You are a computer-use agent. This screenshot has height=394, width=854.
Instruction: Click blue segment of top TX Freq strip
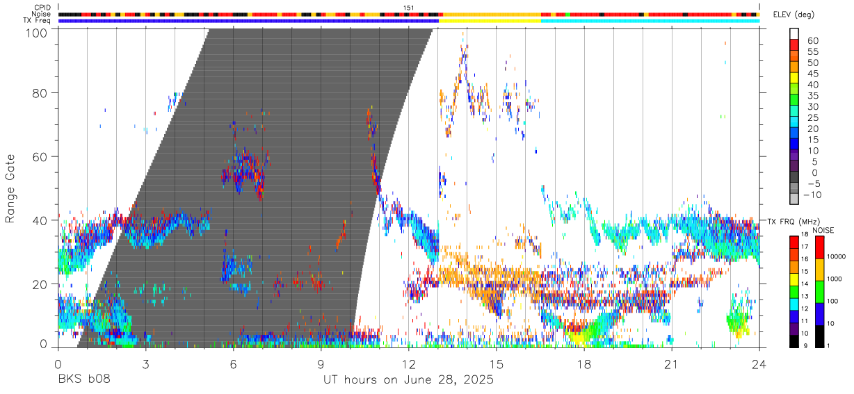[248, 21]
